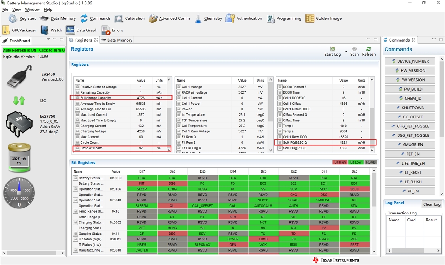Open the Watch tool
Screen dimensions: 445x265
pyautogui.click(x=51, y=30)
